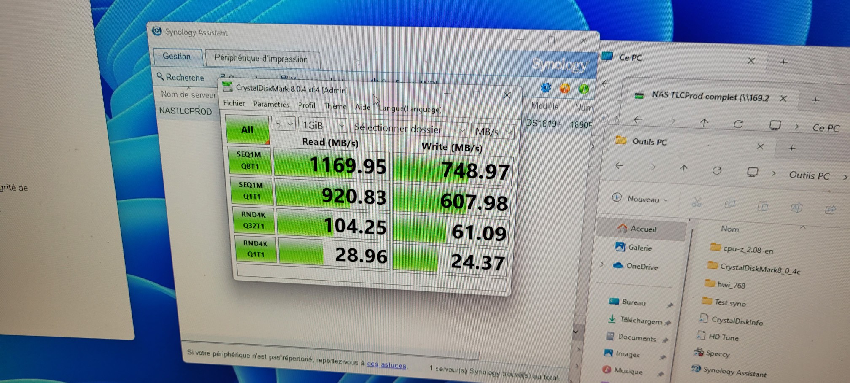Image resolution: width=850 pixels, height=383 pixels.
Task: Go up one level in NAS TLCProd window
Action: point(704,123)
